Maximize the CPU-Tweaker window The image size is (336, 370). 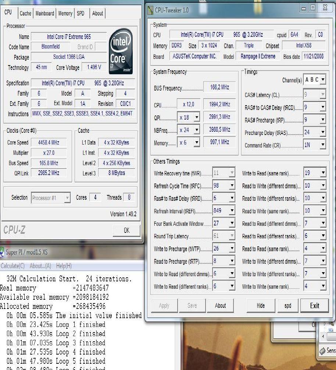[x=313, y=8]
